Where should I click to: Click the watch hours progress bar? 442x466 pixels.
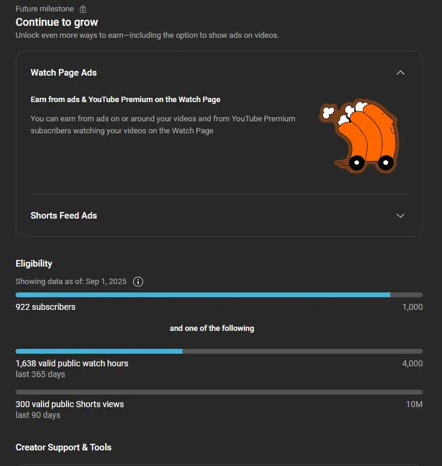219,351
